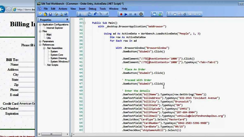This screenshot has height=137, width=244.
Task: Open the Debug menu
Action: pos(92,9)
